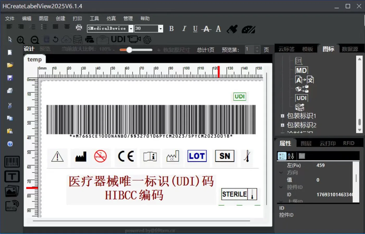Click the color palette icon in format bar
The image size is (365, 234).
pyautogui.click(x=248, y=29)
